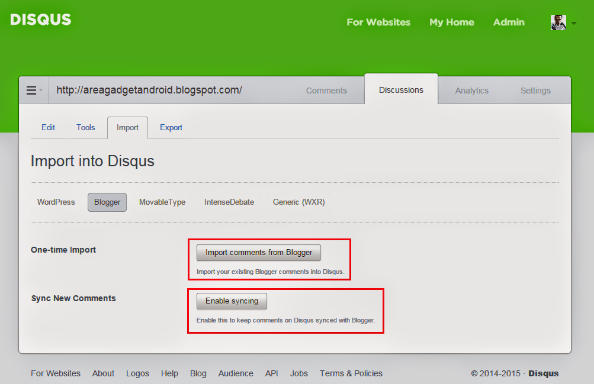This screenshot has height=384, width=594.
Task: Open the Logos footer link
Action: point(137,373)
